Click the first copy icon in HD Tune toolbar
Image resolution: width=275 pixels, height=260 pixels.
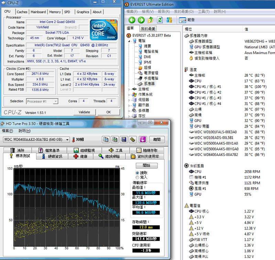coord(106,139)
